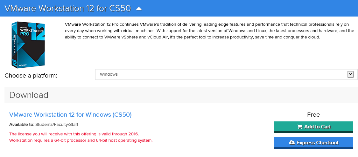Click the 'Available to: Students/Faculty/Staff' text
This screenshot has width=358, height=157.
click(44, 125)
